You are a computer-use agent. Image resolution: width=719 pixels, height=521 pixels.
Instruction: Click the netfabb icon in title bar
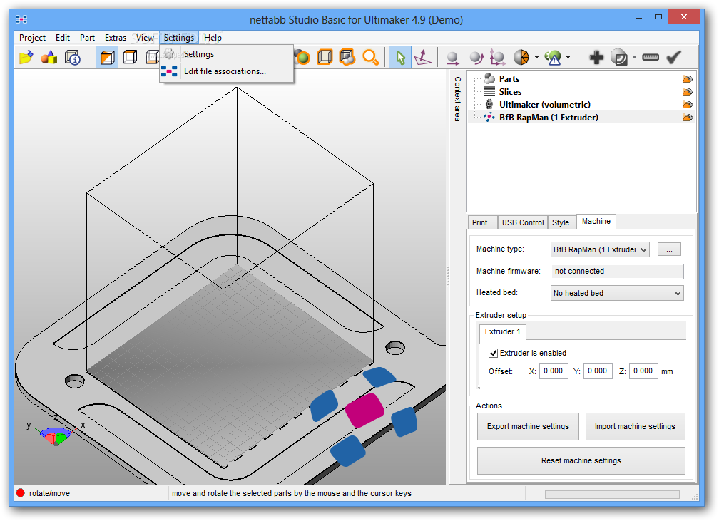click(21, 19)
